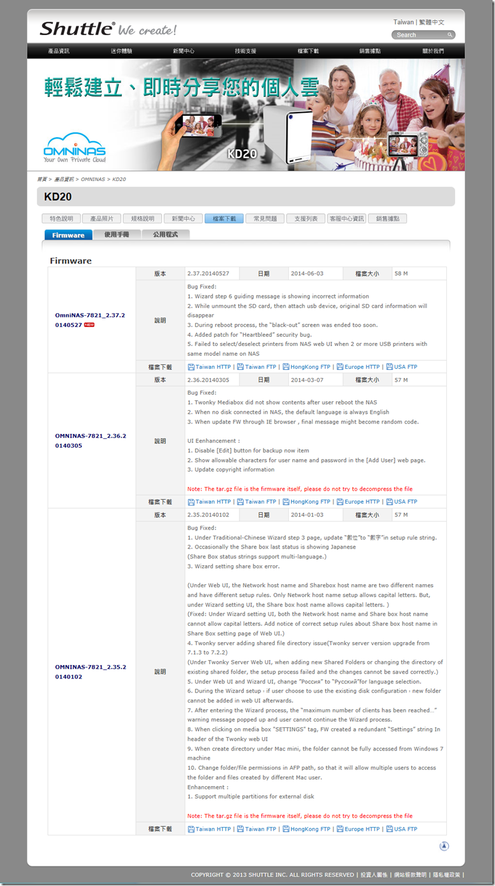
Task: Switch to the 銷售據點 product tab
Action: click(x=387, y=219)
